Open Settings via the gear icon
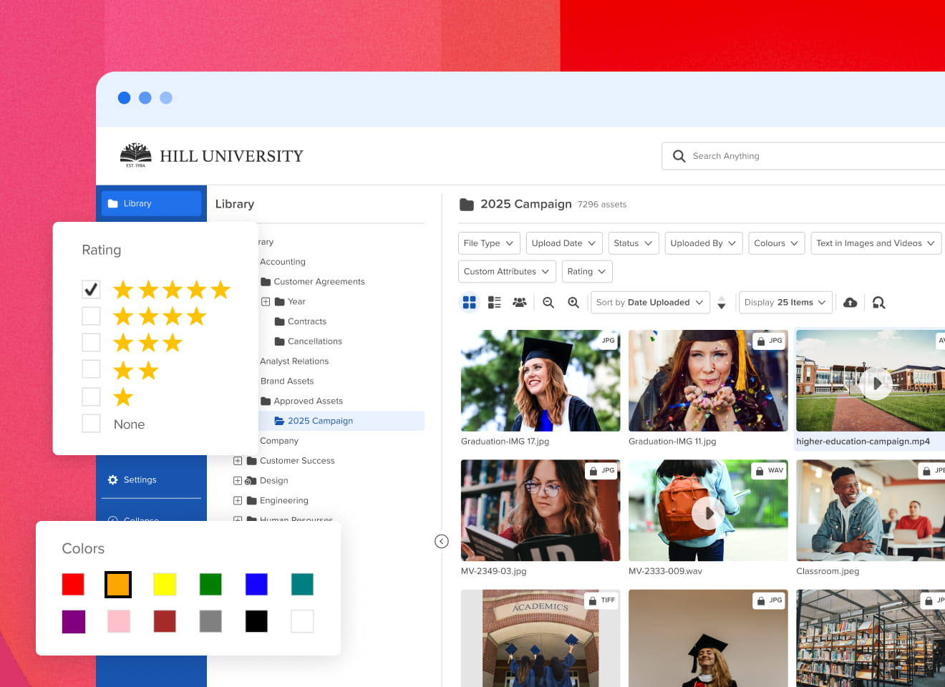The image size is (945, 687). pos(132,479)
